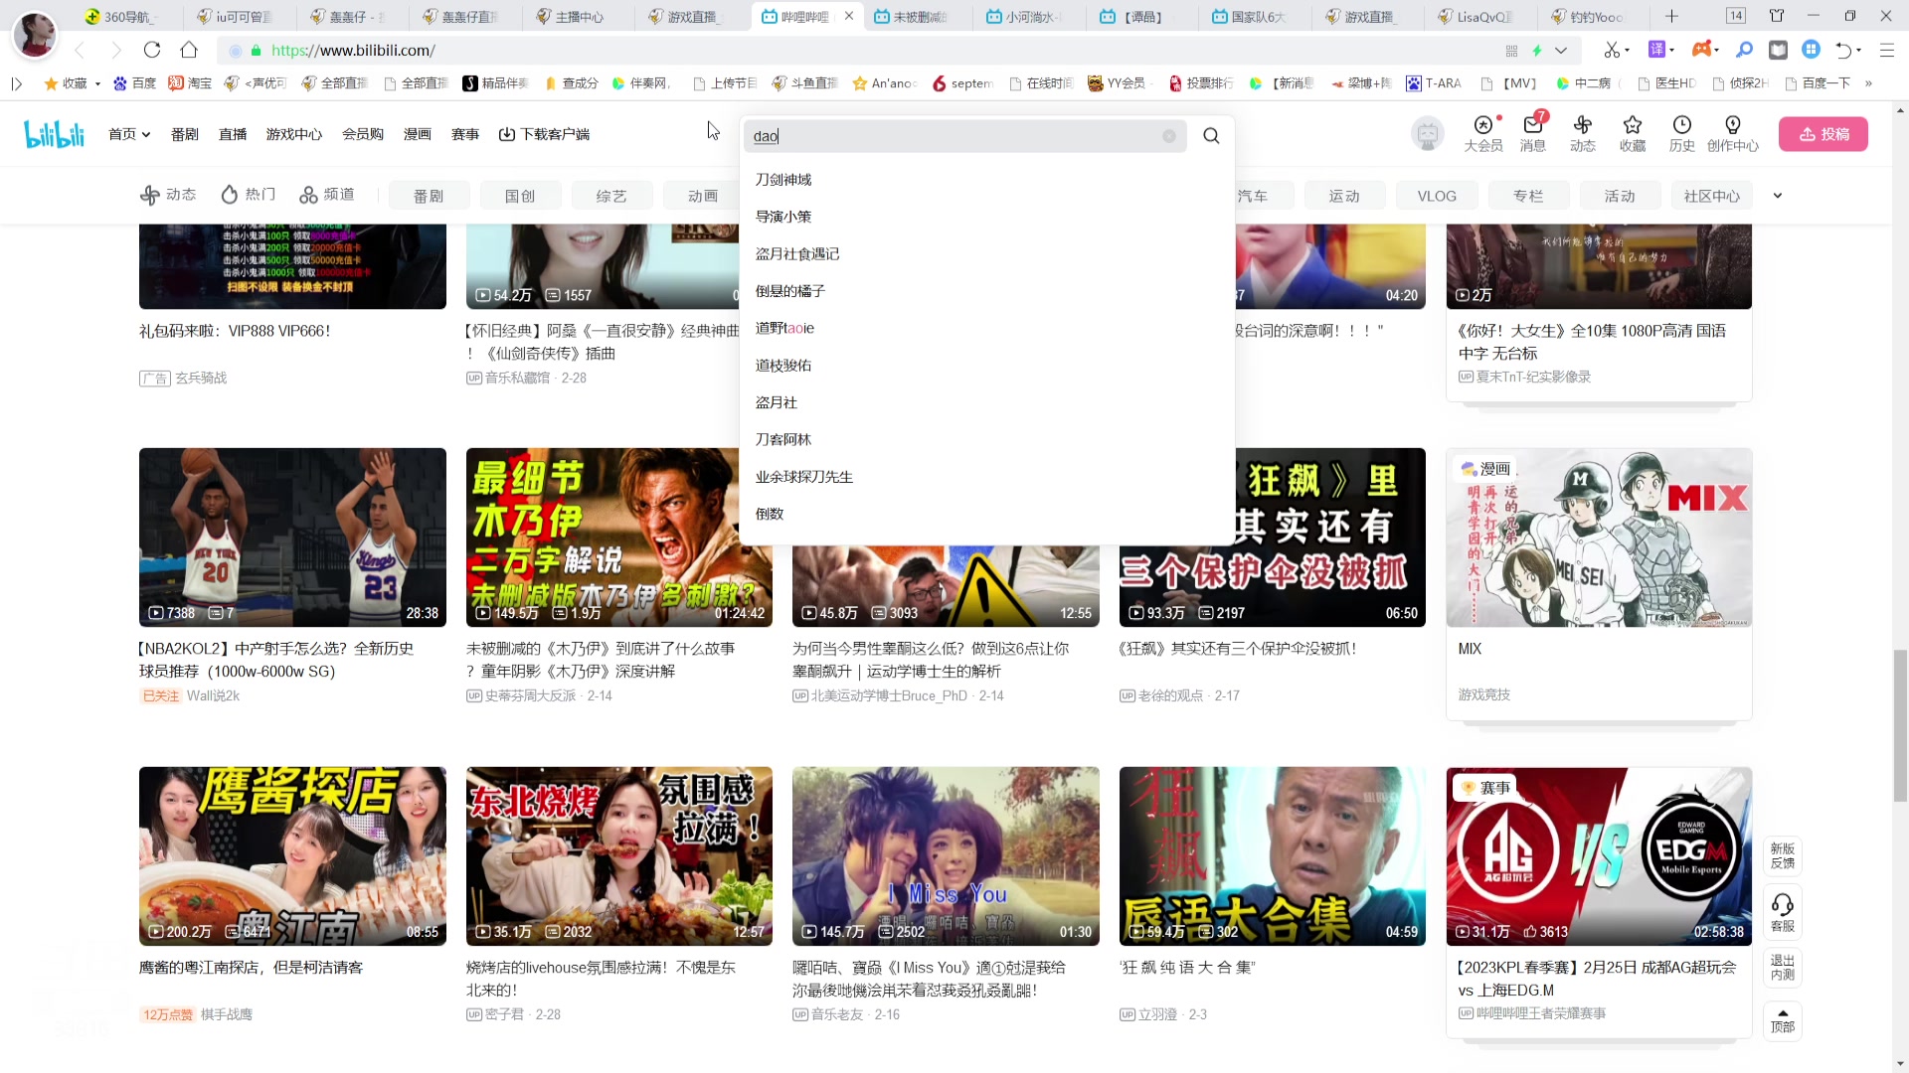Open a new browser tab
Image resolution: width=1909 pixels, height=1073 pixels.
coord(1671,16)
